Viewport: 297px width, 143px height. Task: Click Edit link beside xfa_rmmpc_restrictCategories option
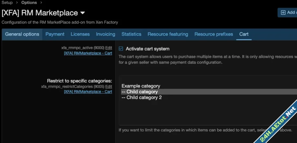[x=109, y=86]
